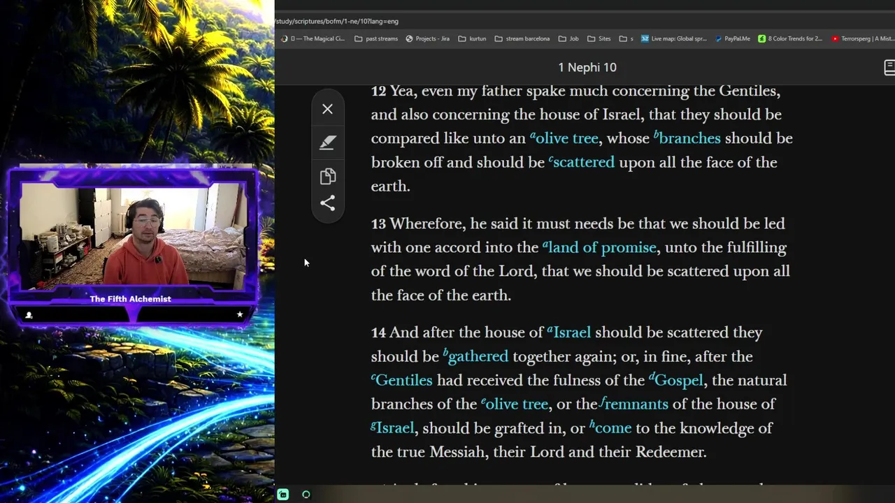
Task: Open the Sites bookmark folder
Action: tap(599, 39)
